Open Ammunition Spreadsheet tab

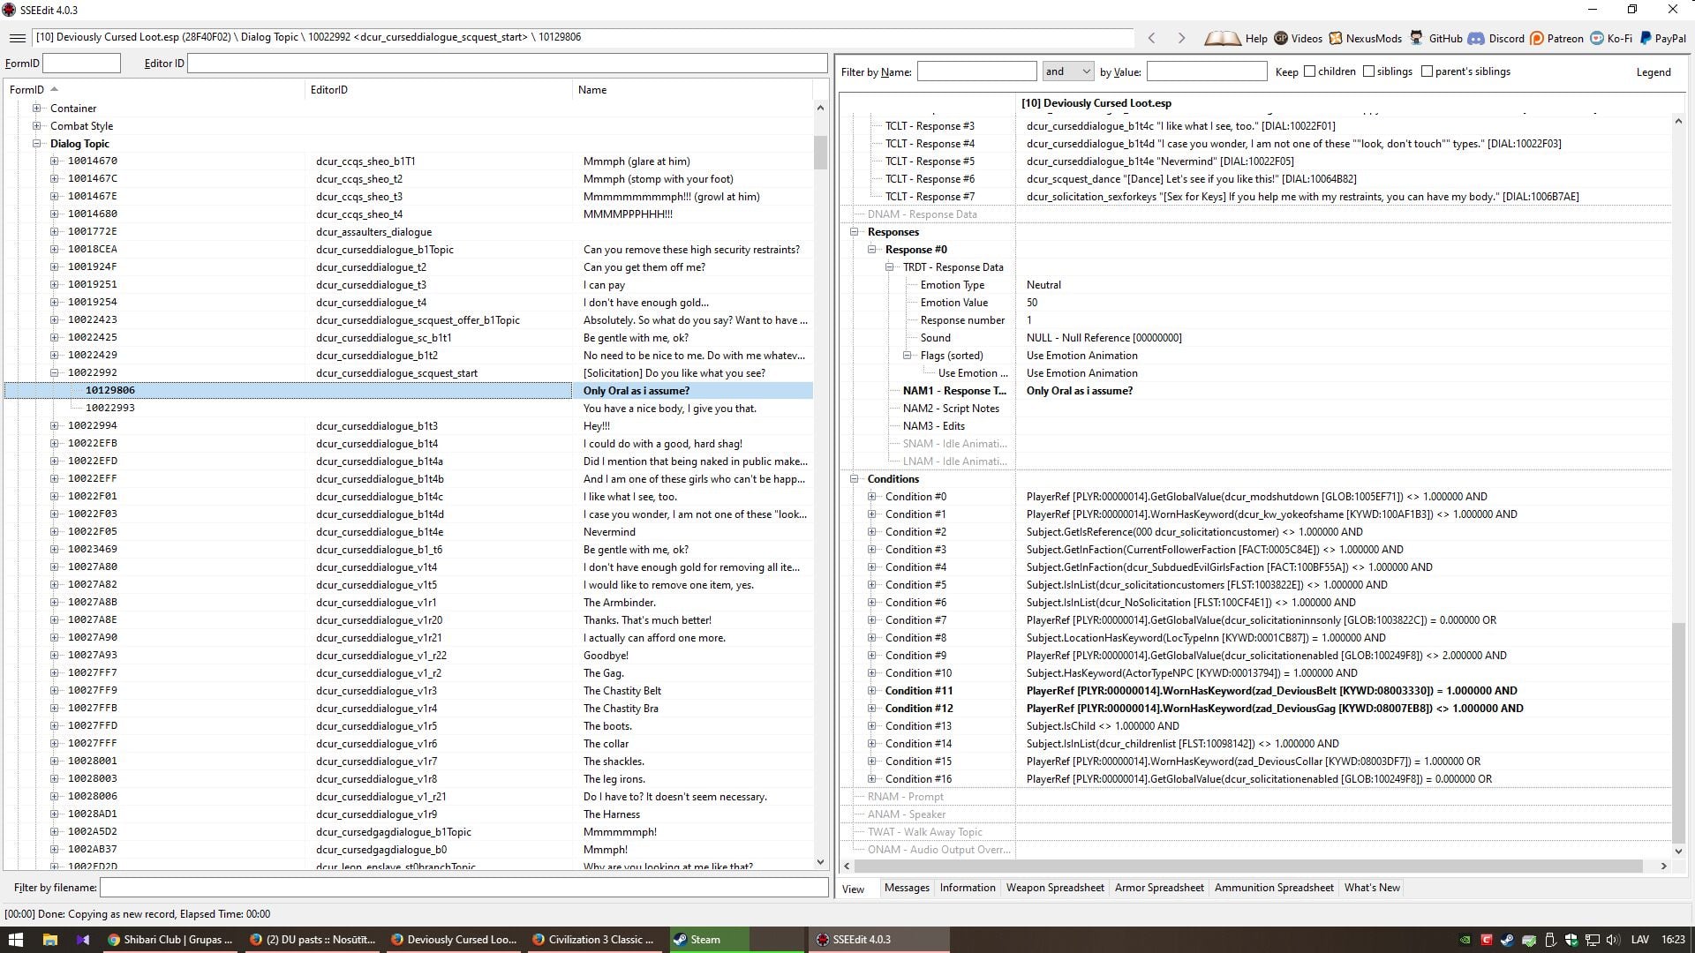coord(1274,888)
